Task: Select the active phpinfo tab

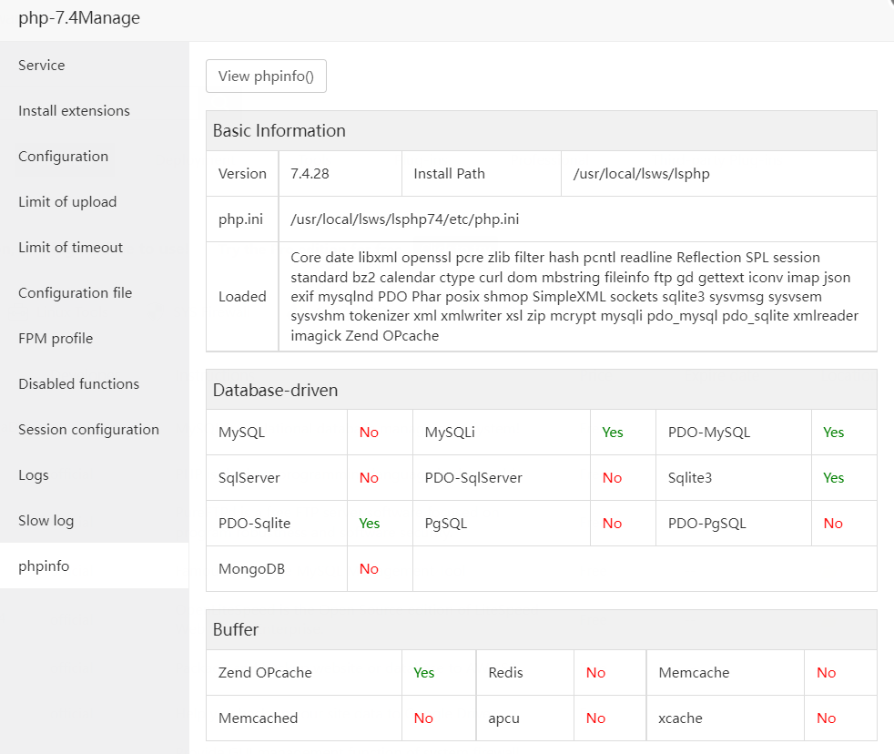Action: tap(44, 566)
